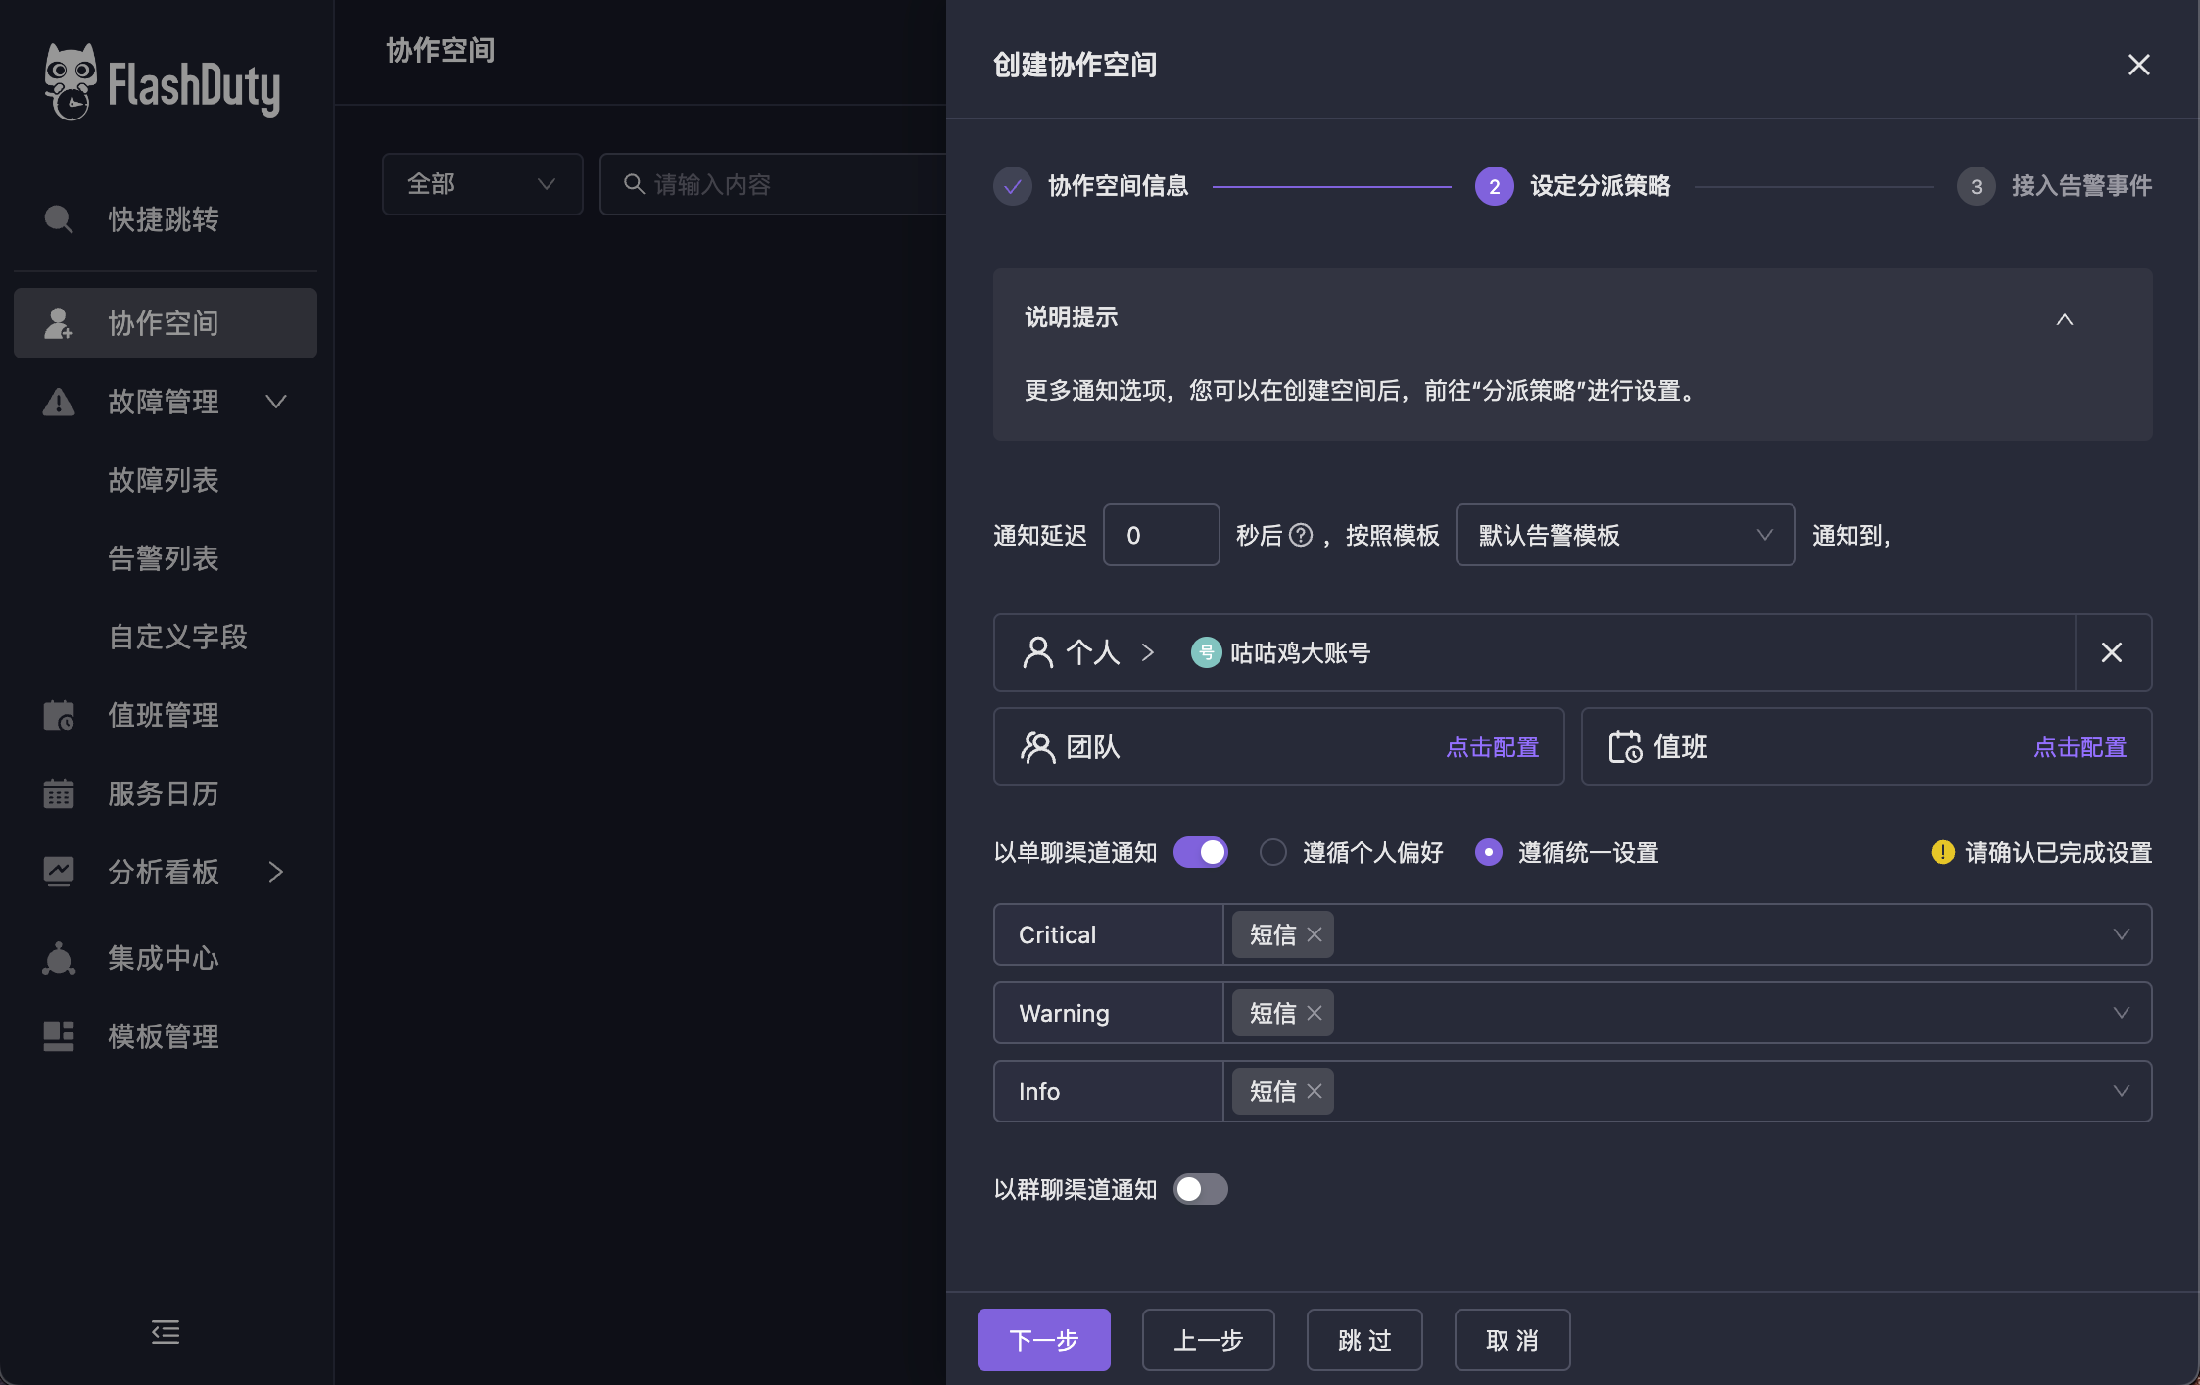Disable the 以单聊渠道通知 switch
Image resolution: width=2200 pixels, height=1385 pixels.
(x=1200, y=852)
